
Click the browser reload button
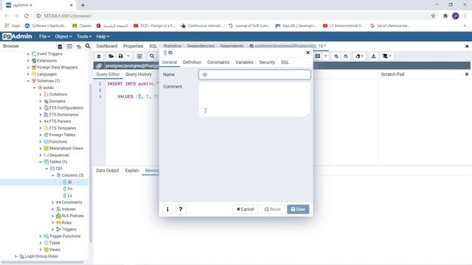tap(27, 16)
